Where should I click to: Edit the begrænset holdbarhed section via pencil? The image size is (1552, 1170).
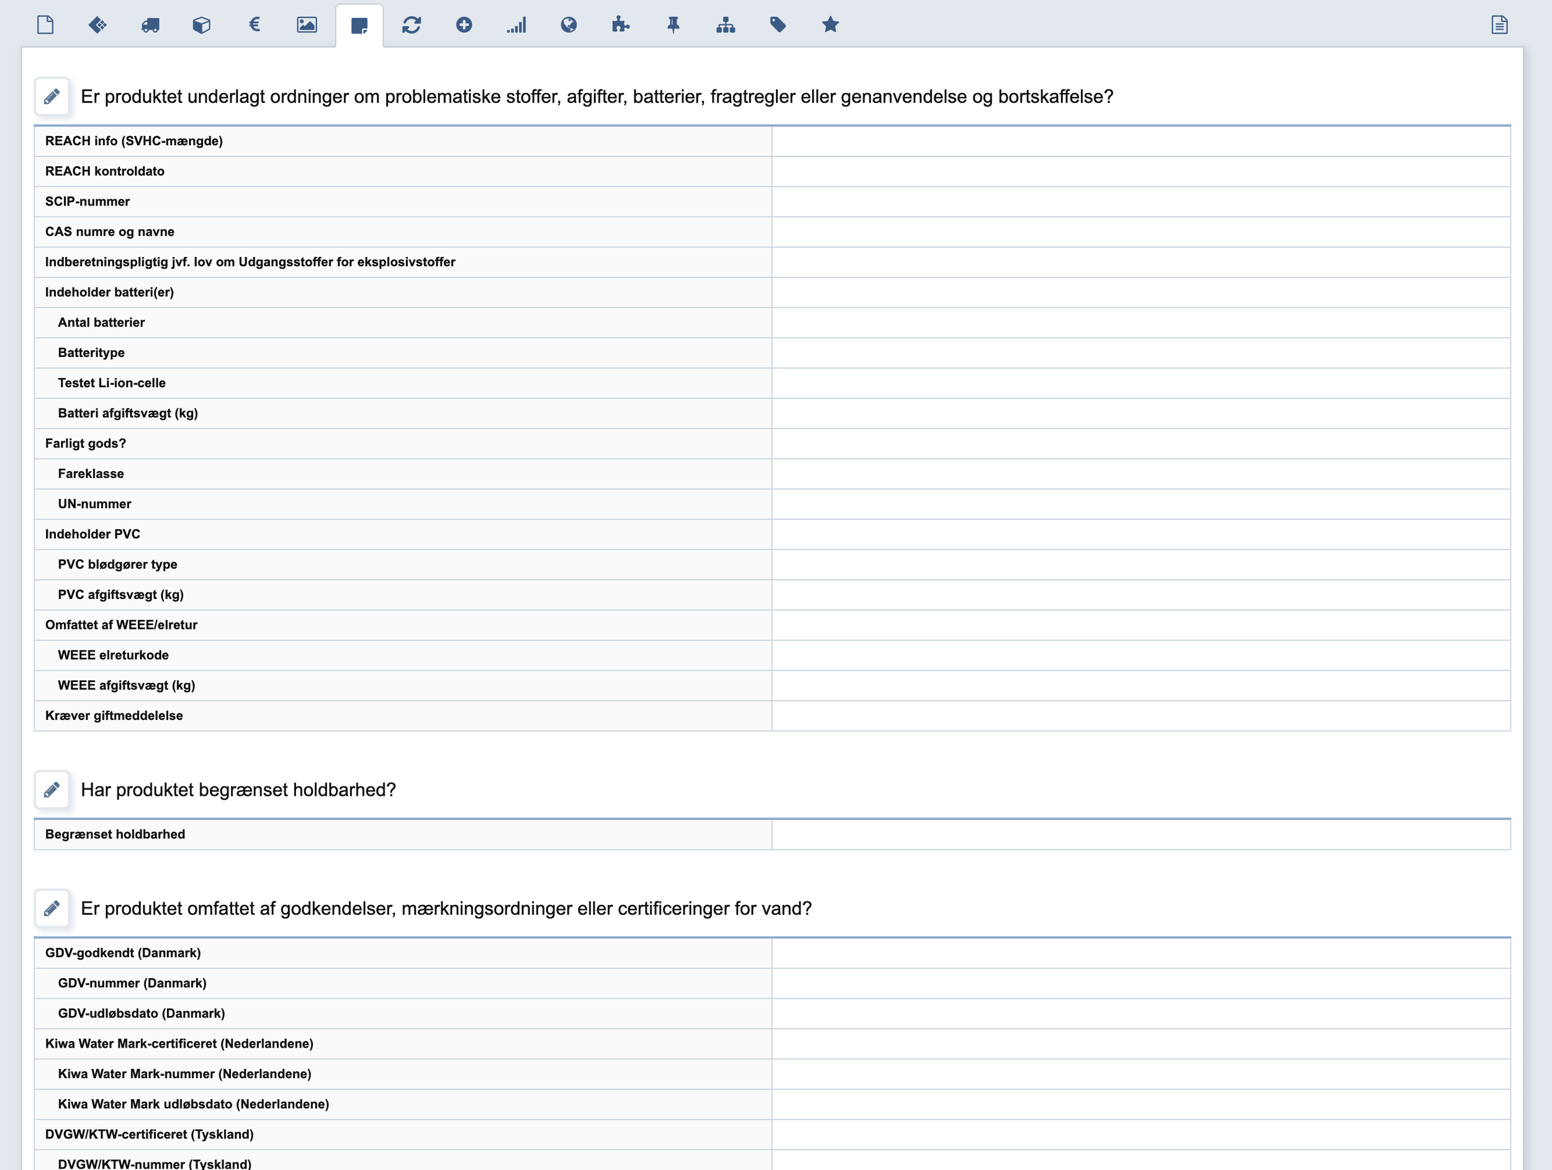[x=52, y=790]
